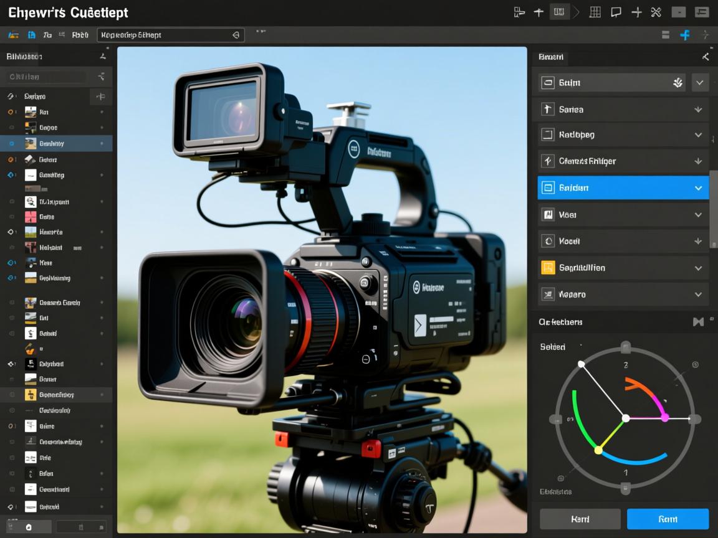Click the magenta handle on the color wheel
Screen dimensions: 718x538
(664, 417)
